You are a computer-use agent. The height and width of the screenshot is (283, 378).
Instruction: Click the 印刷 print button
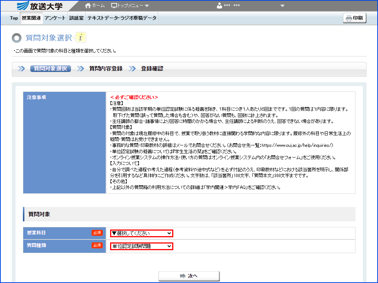pyautogui.click(x=355, y=18)
